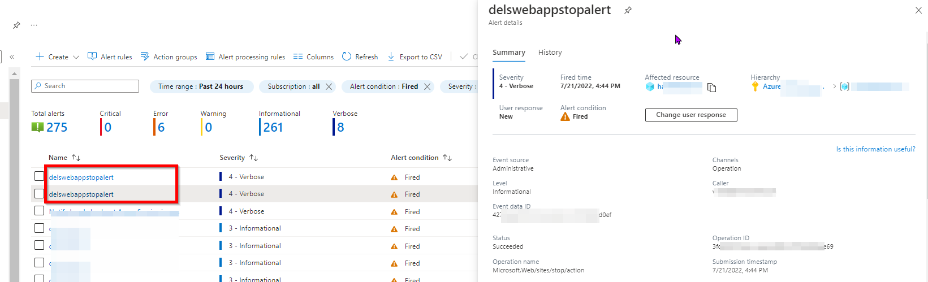Open the Time range filter
The height and width of the screenshot is (282, 928).
tap(201, 86)
